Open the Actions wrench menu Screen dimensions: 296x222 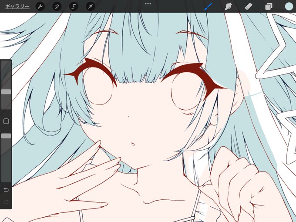point(40,7)
